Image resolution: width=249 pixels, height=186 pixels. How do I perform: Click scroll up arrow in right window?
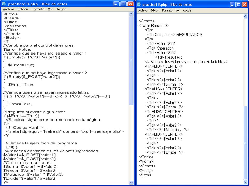point(245,16)
